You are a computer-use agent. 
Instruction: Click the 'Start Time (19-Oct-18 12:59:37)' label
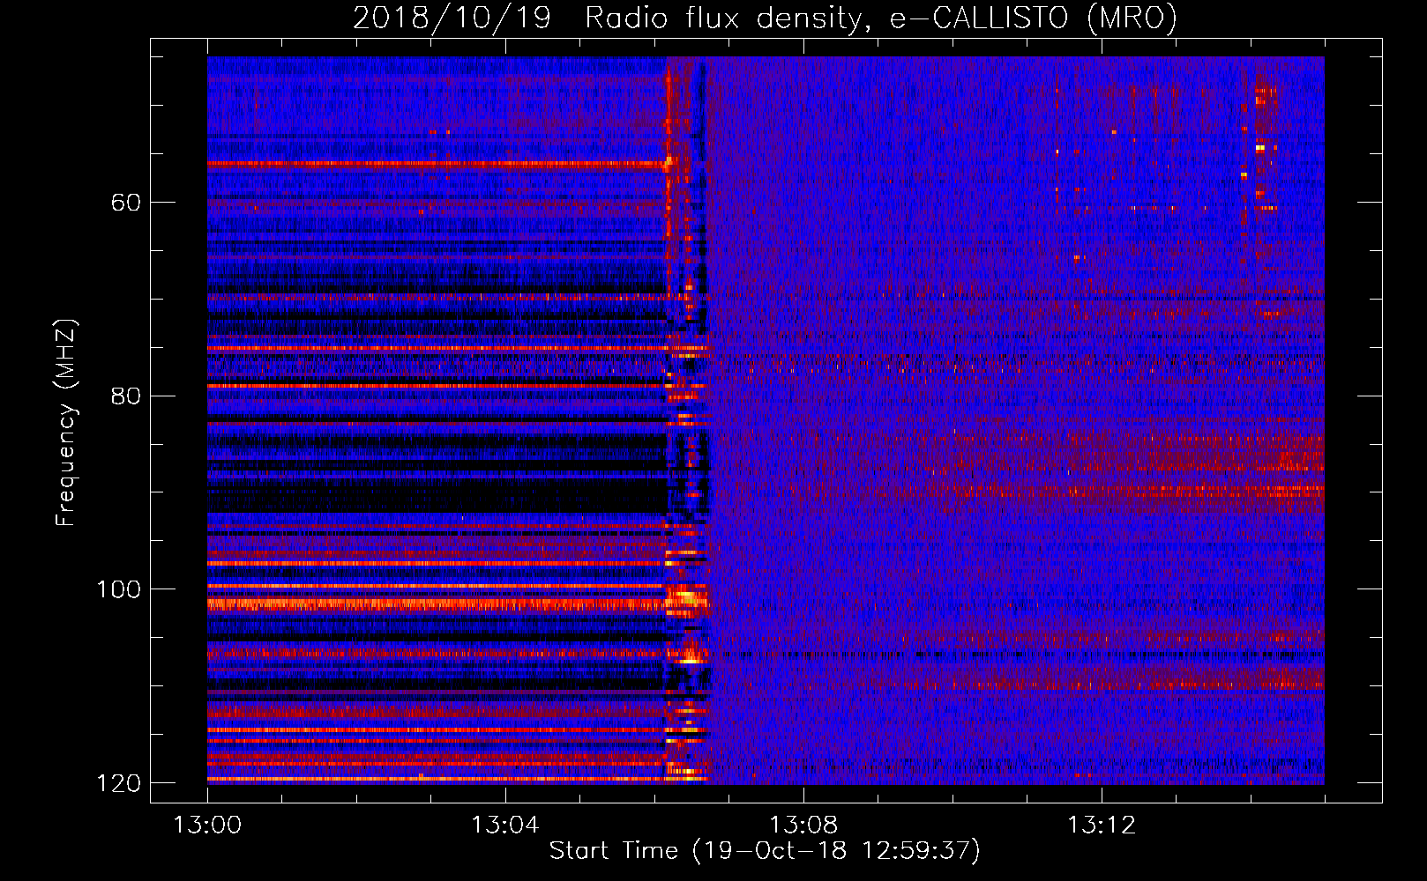pyautogui.click(x=765, y=851)
